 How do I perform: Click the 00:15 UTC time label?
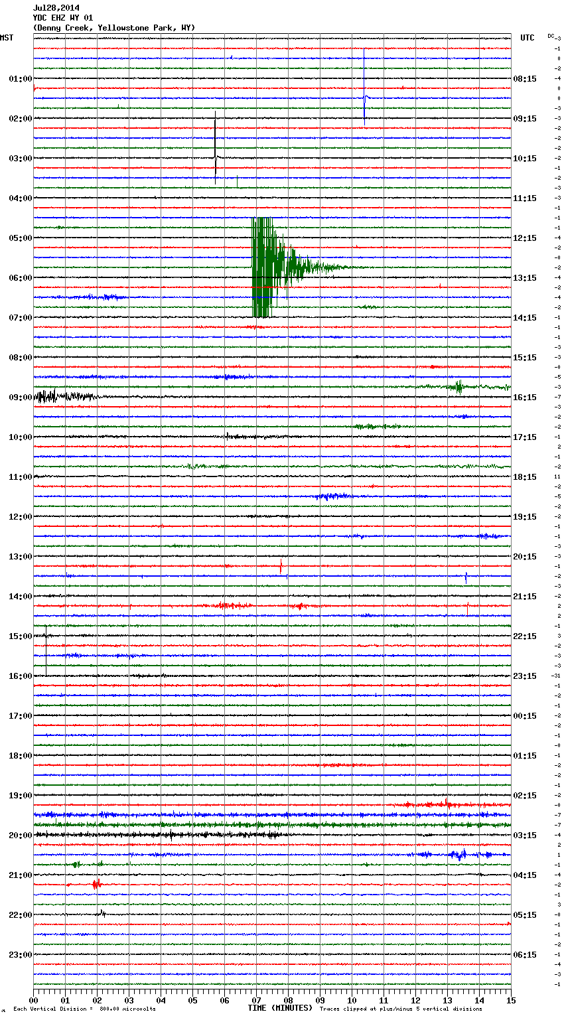[525, 716]
